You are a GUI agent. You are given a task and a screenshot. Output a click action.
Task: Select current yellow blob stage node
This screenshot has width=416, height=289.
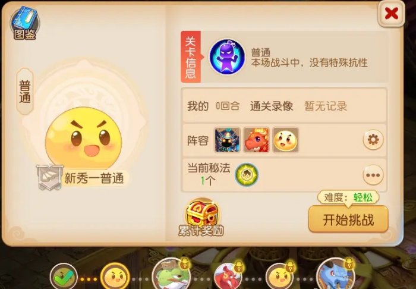[x=115, y=277]
